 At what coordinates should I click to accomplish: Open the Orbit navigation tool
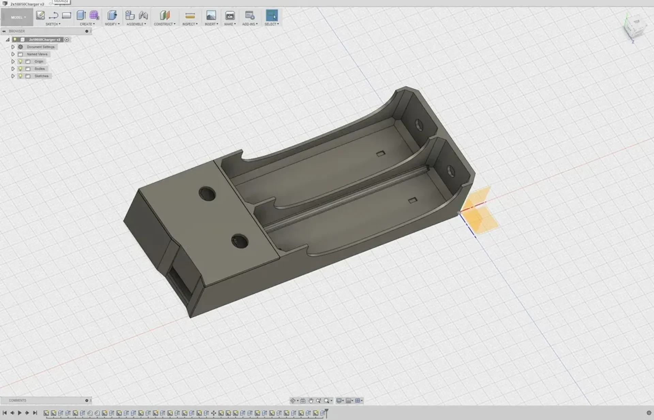click(293, 401)
